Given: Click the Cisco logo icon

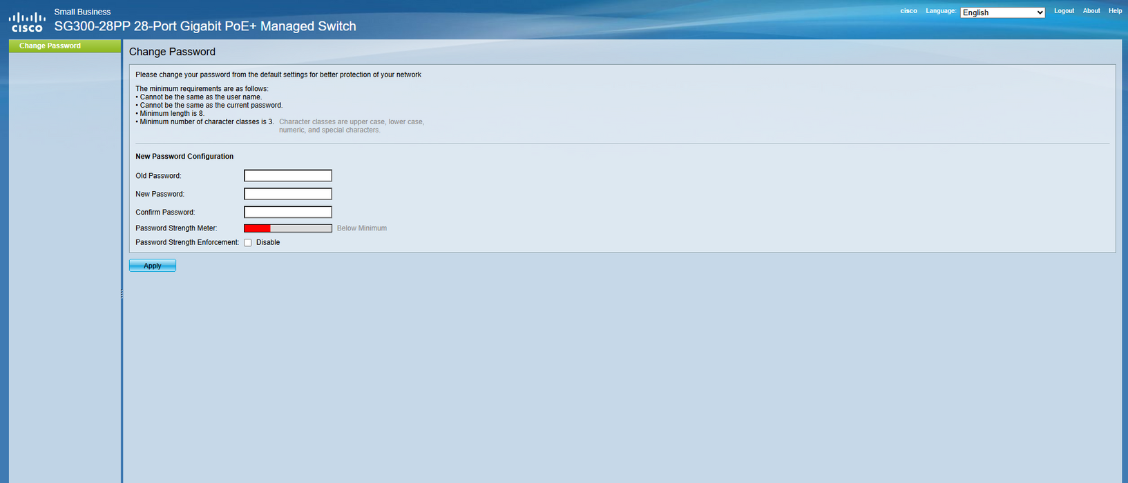Looking at the screenshot, I should pyautogui.click(x=27, y=22).
